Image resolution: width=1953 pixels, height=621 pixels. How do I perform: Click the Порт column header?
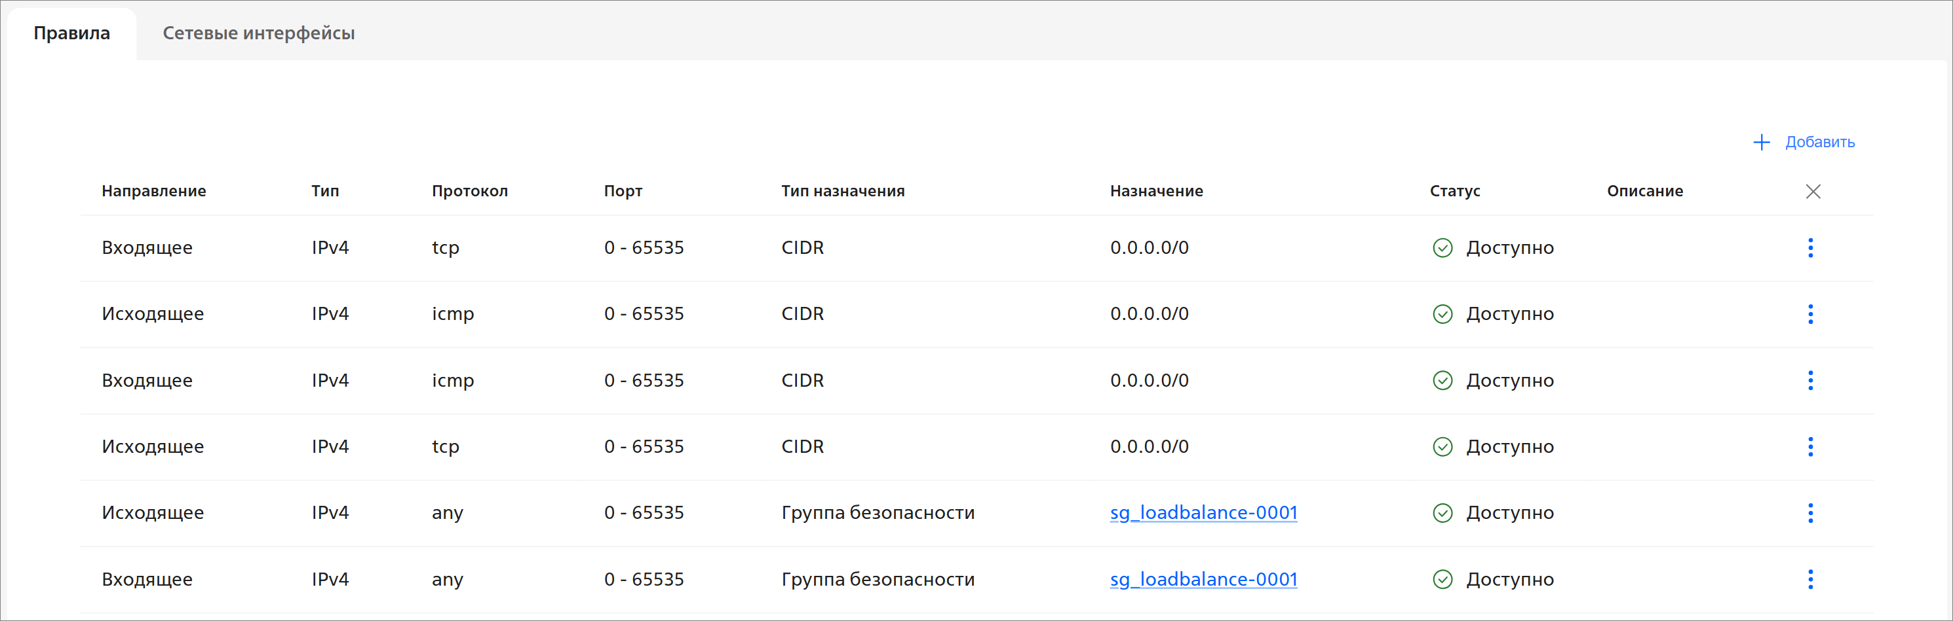click(623, 191)
